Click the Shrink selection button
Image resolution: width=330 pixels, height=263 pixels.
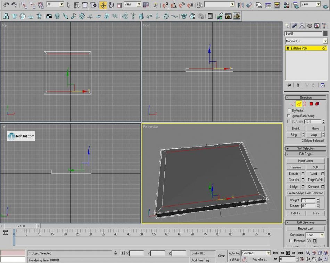point(296,128)
